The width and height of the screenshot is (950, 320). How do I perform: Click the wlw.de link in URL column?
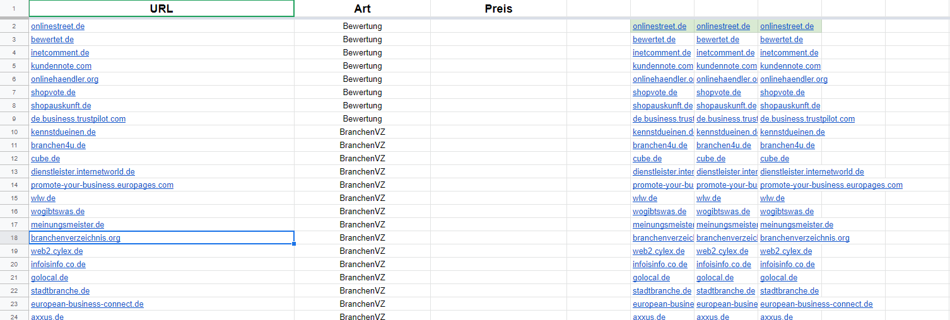coord(43,198)
